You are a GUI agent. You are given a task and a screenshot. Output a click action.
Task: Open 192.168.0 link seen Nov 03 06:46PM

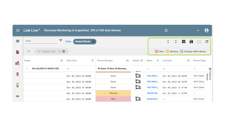[153, 82]
